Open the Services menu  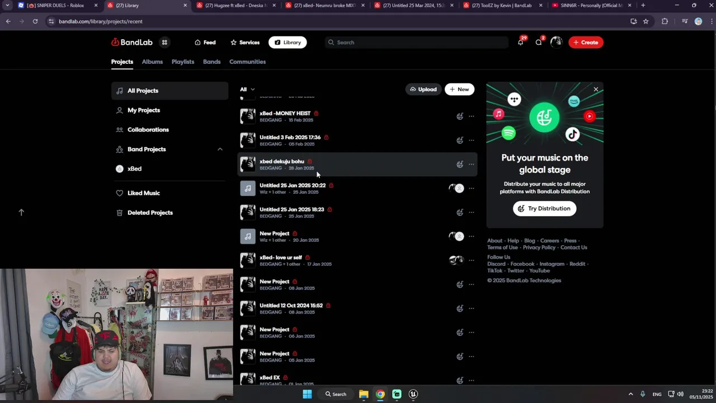(x=245, y=43)
